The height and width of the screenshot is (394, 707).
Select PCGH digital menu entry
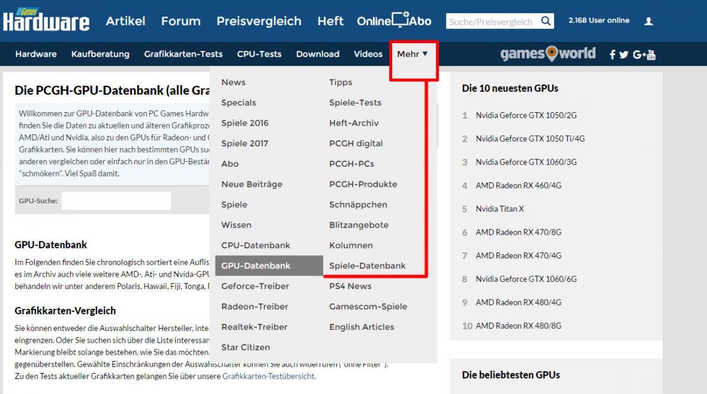(x=356, y=143)
